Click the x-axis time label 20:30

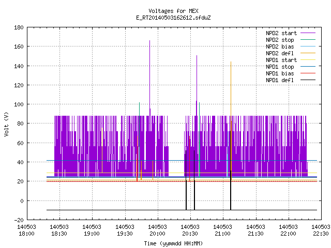coord(190,234)
